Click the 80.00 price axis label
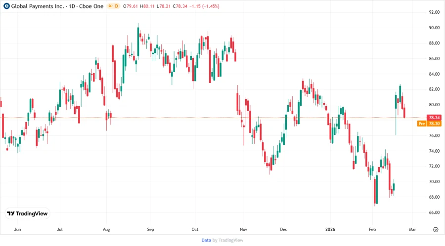Screen dimensions: 445x246 point(434,105)
